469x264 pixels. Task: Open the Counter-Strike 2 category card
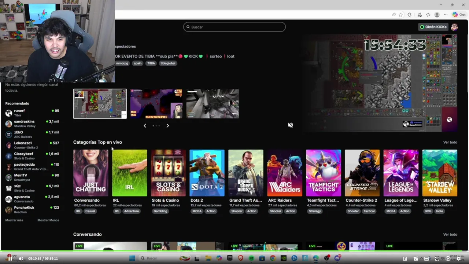[362, 173]
